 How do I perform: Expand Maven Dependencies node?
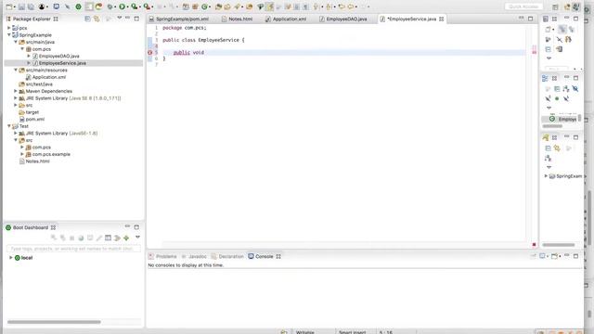tap(16, 91)
